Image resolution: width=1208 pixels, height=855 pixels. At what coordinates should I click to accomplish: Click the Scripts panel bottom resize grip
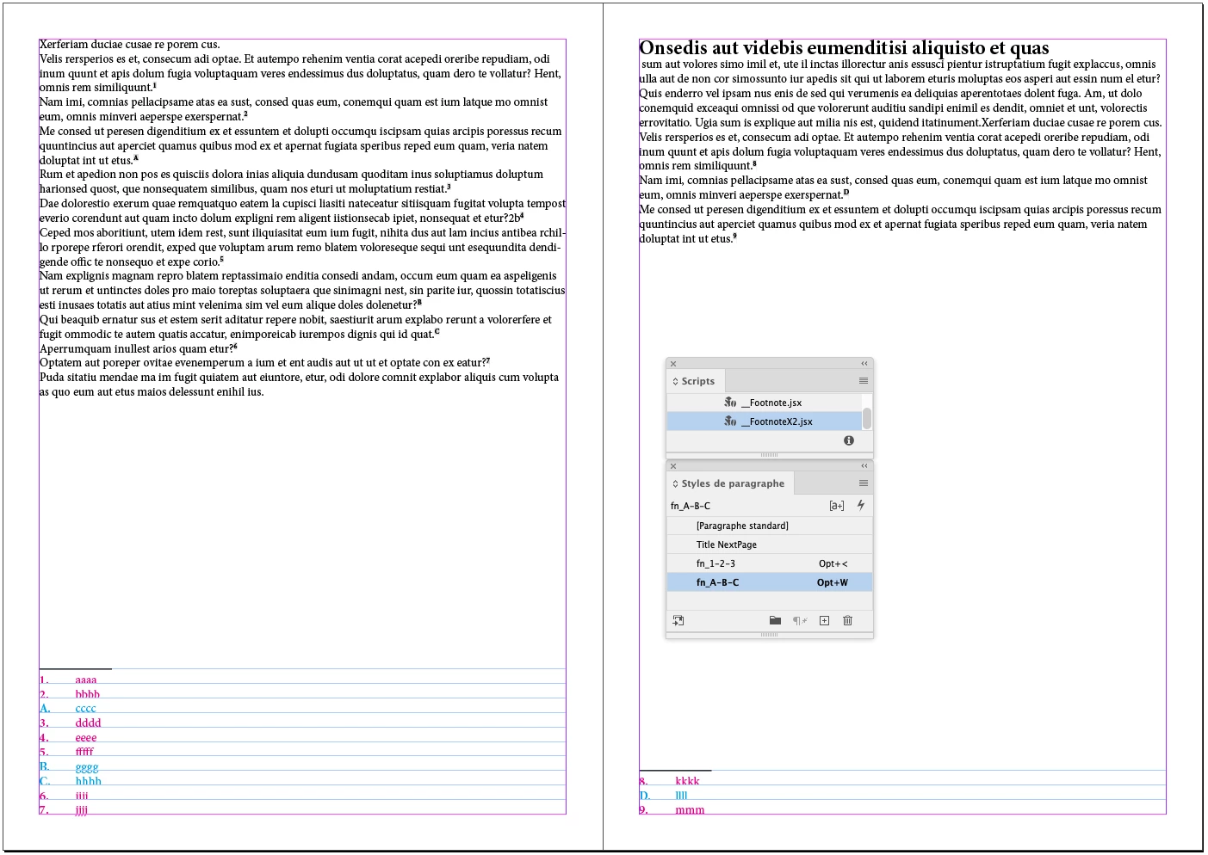click(770, 454)
